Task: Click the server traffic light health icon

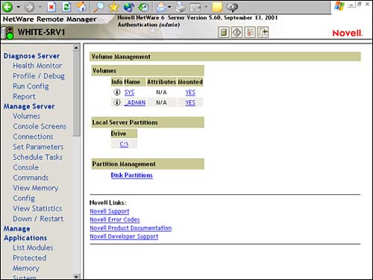Action: pos(7,33)
